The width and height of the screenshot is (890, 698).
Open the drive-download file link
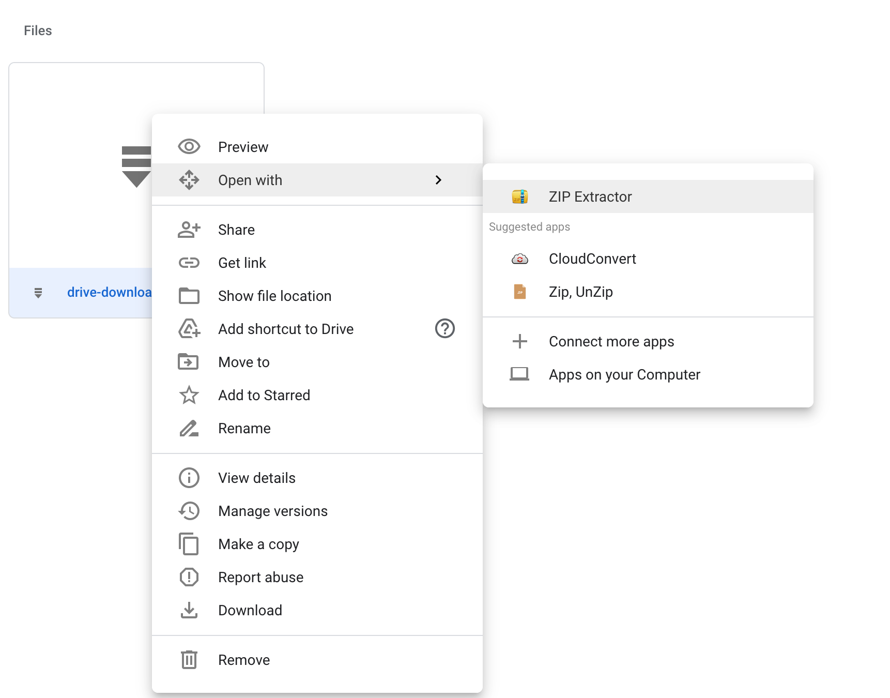[109, 292]
